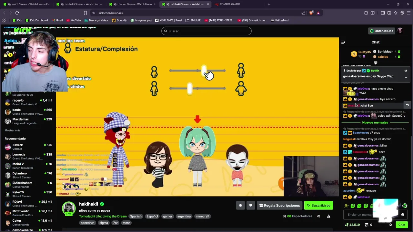Viewport: 413px width, 232px height.
Task: View the 12.519 channel points balance
Action: click(x=352, y=225)
